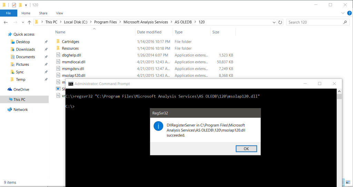Click the Command Prompt vertical scrollbar
This screenshot has height=187, width=353.
pyautogui.click(x=339, y=138)
